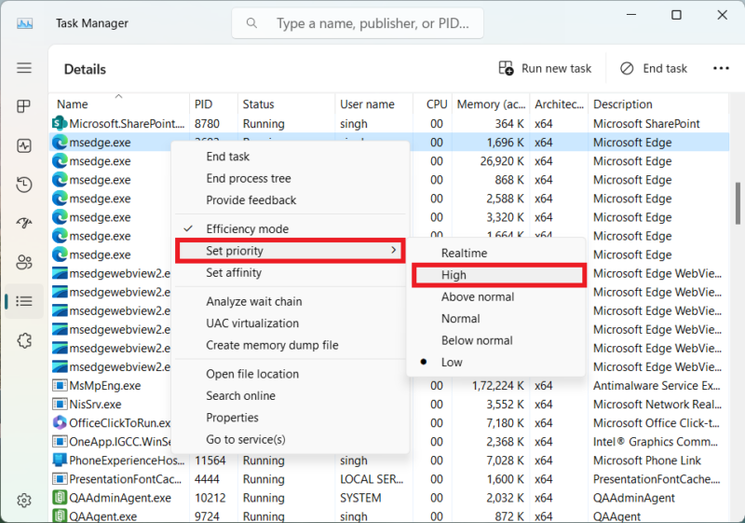745x523 pixels.
Task: Click the vertical scrollbar thumb
Action: (x=738, y=203)
